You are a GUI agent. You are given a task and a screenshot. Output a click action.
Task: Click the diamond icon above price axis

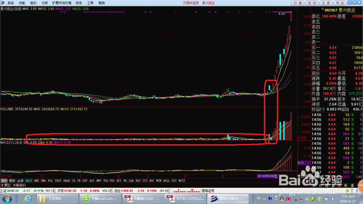[292, 9]
